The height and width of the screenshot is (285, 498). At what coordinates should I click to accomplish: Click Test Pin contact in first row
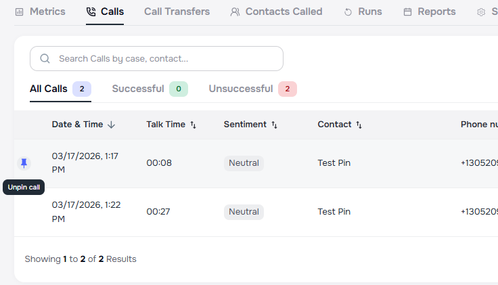pos(334,163)
